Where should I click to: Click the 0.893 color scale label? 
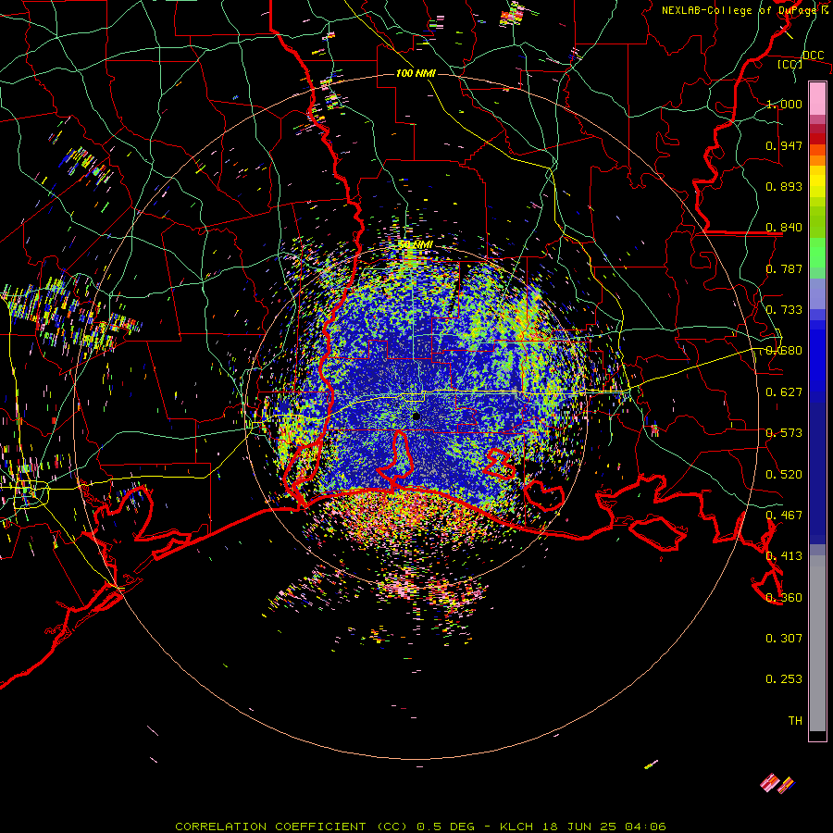[784, 186]
